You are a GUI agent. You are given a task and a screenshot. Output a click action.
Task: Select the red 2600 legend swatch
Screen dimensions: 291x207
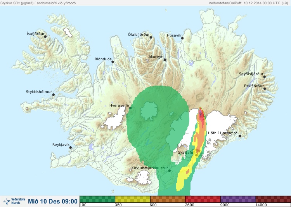pos(203,199)
